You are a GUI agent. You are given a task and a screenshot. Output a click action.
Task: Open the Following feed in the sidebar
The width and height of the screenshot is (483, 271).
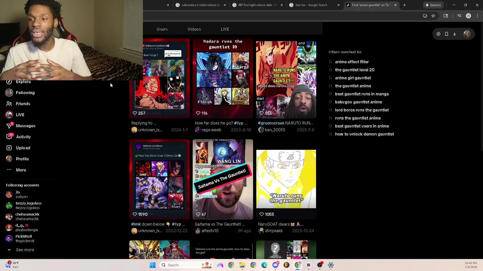(20, 93)
